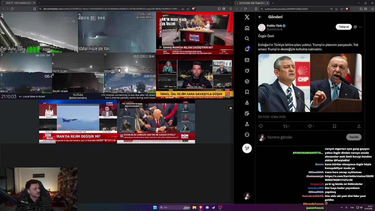This screenshot has width=375, height=211.
Task: Open Özgür Özel photo in tweet
Action: [x=284, y=83]
